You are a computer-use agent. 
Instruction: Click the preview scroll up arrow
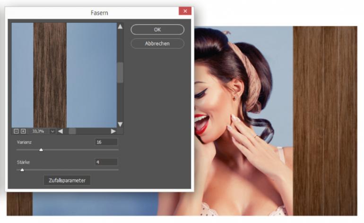point(120,26)
